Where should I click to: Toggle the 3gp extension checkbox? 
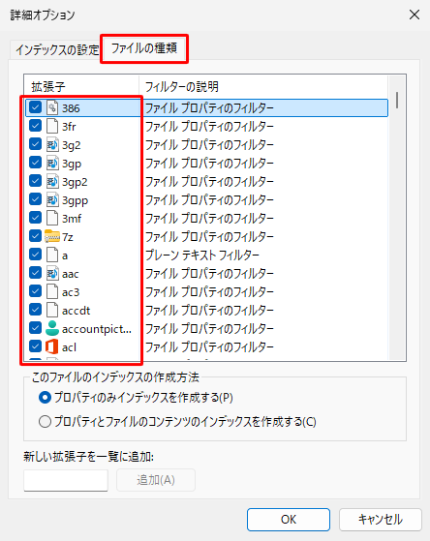click(35, 163)
